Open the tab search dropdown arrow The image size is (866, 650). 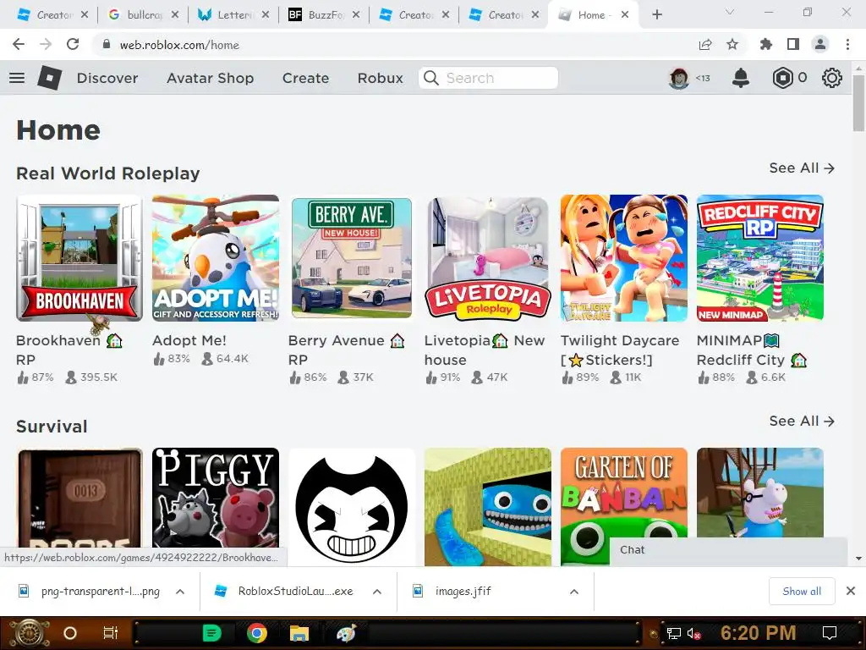[x=730, y=12]
